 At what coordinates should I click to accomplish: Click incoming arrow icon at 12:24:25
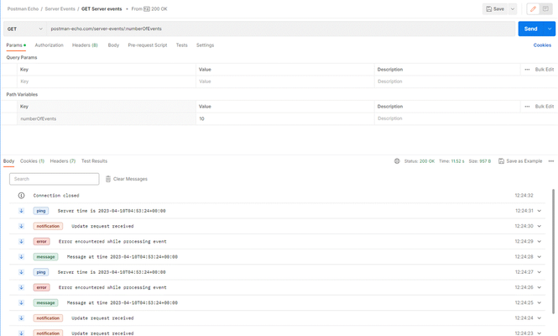pyautogui.click(x=21, y=303)
